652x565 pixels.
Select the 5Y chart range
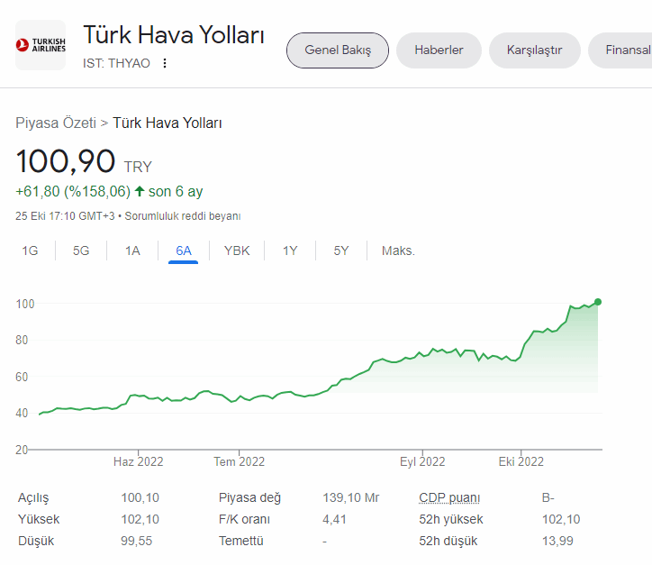[341, 251]
